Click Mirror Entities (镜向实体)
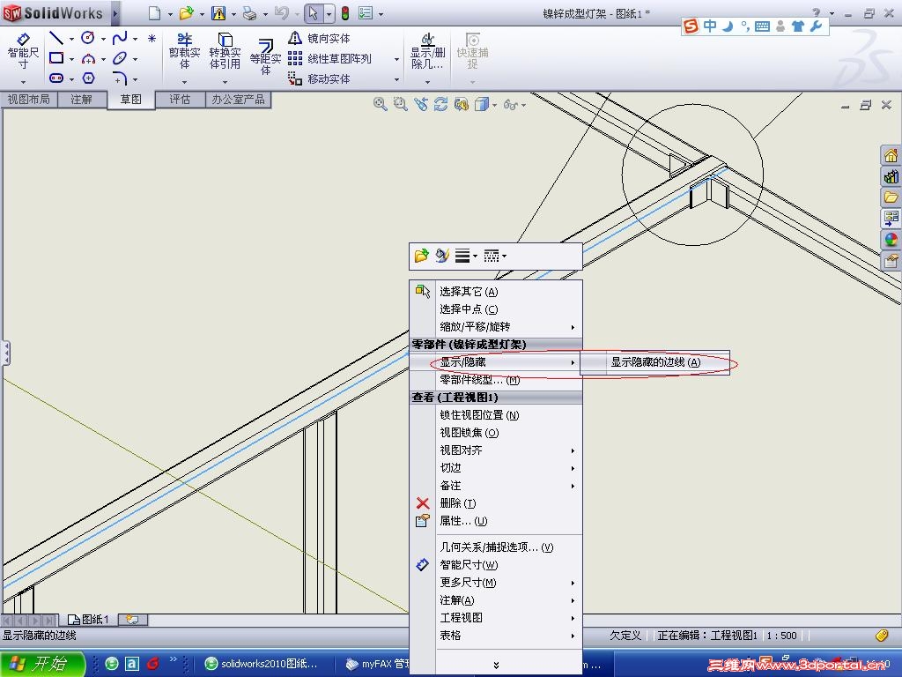 click(319, 38)
